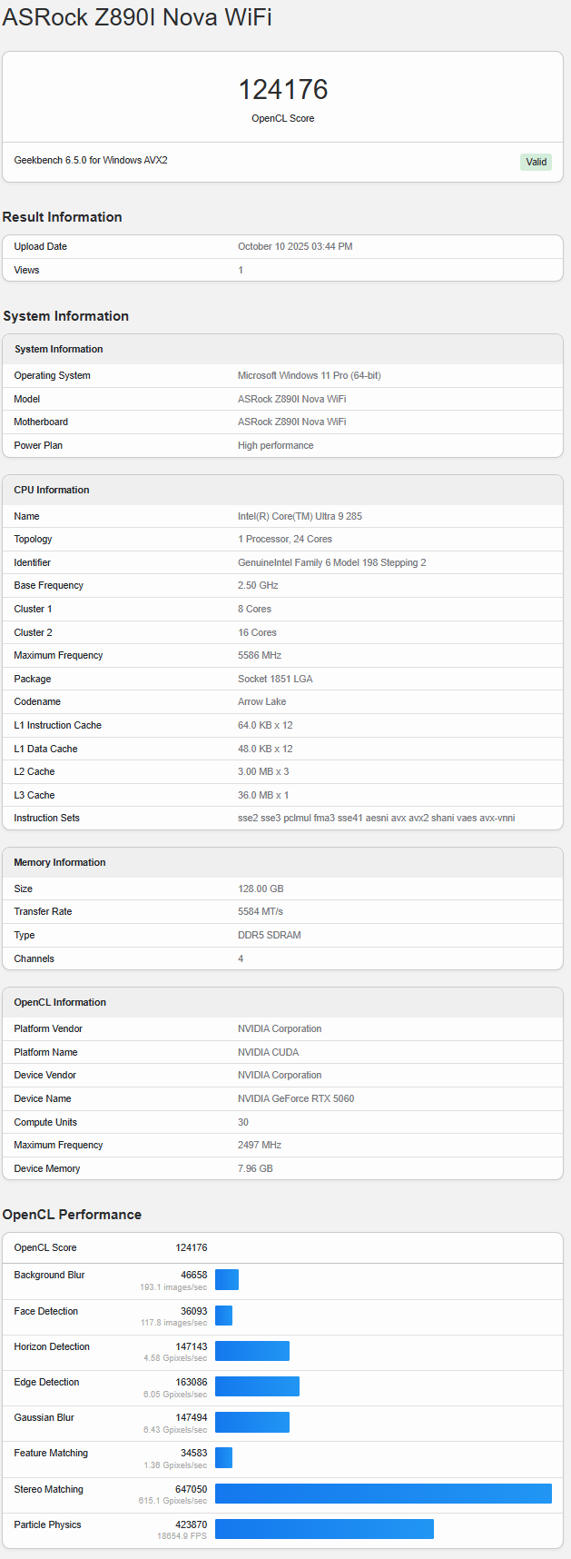Click the Edge Detection score bar
Image resolution: width=571 pixels, height=1559 pixels.
(257, 1386)
